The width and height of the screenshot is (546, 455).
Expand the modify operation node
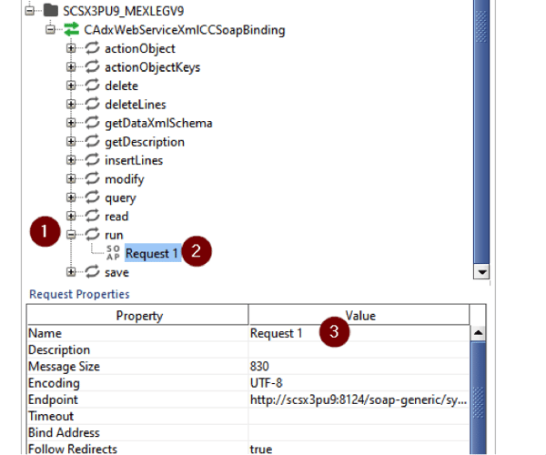click(x=71, y=179)
